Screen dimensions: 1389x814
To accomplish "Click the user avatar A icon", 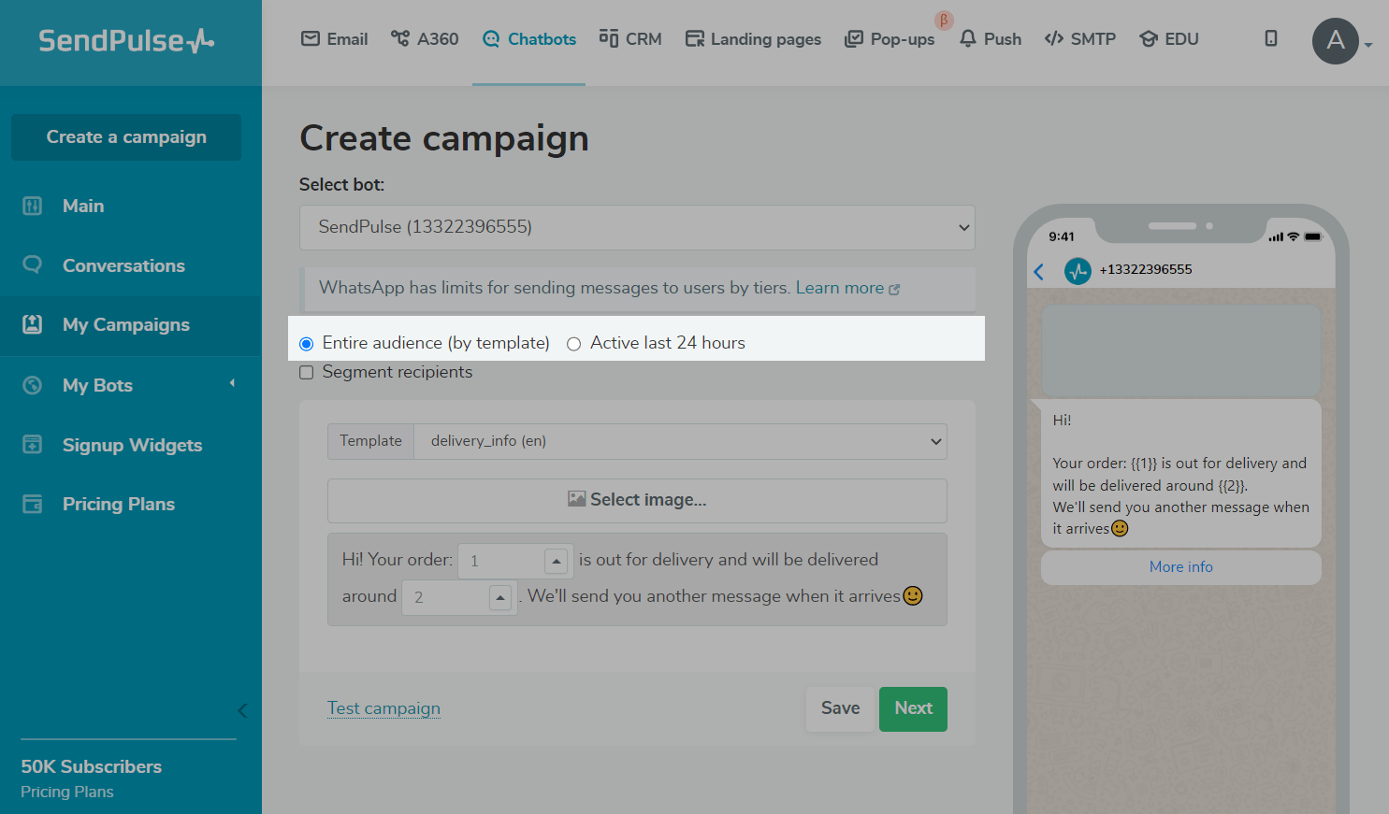I will point(1335,41).
